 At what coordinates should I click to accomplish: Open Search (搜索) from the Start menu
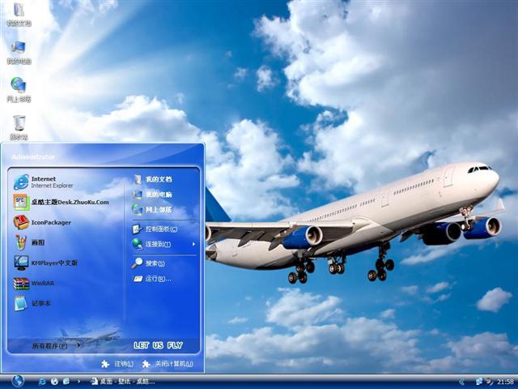[x=149, y=263]
